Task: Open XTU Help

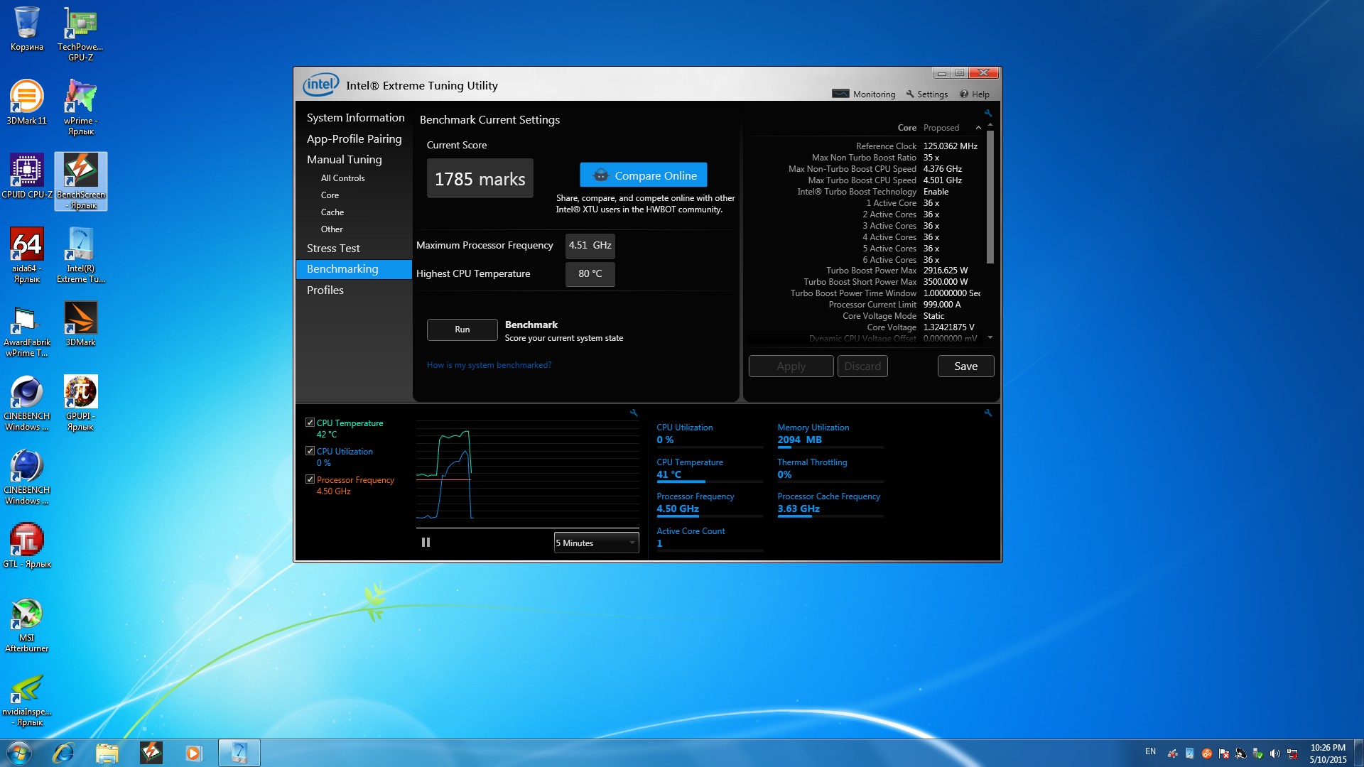Action: [974, 94]
